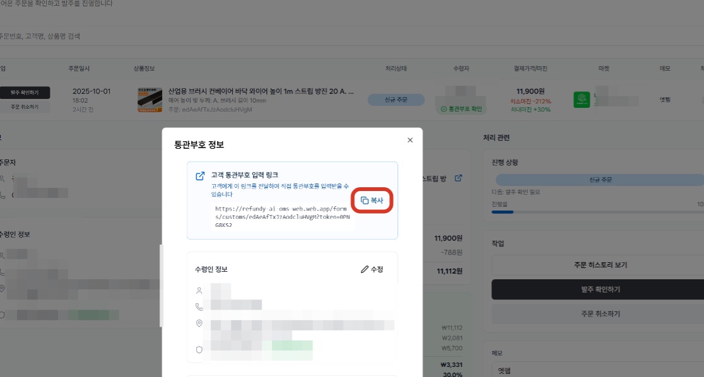This screenshot has height=377, width=704.
Task: Click 주문 취소하기 in the 작업 panel
Action: coord(601,314)
